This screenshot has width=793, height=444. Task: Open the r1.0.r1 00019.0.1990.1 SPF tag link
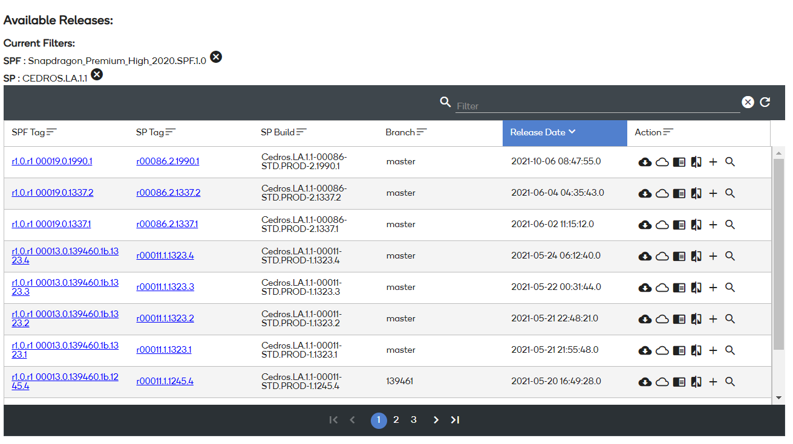[53, 161]
